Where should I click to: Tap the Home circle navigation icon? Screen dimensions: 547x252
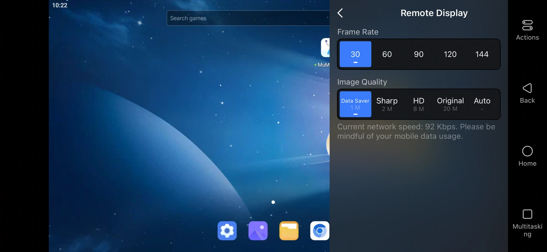[527, 151]
